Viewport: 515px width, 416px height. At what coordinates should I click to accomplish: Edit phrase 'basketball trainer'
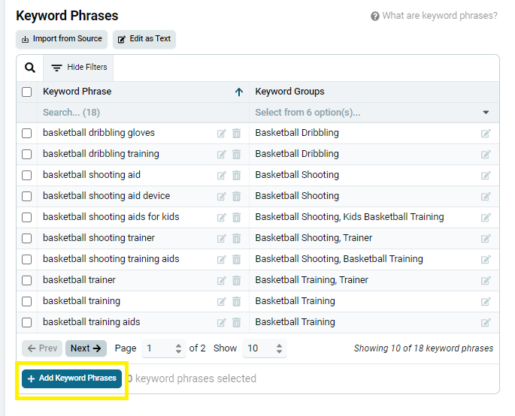pos(222,280)
